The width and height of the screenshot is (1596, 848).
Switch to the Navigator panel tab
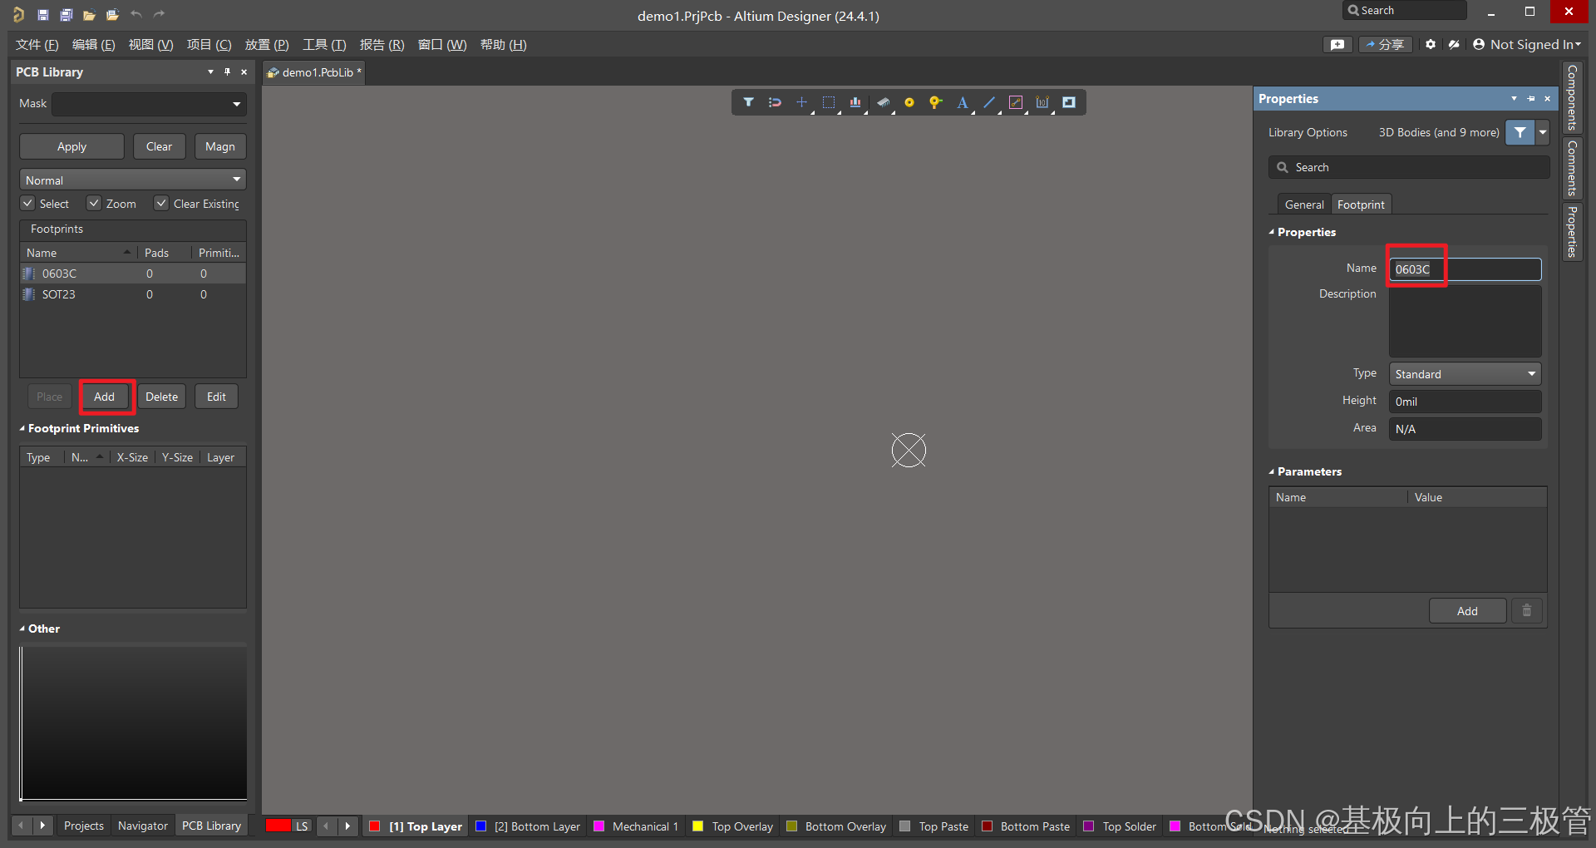pos(143,826)
